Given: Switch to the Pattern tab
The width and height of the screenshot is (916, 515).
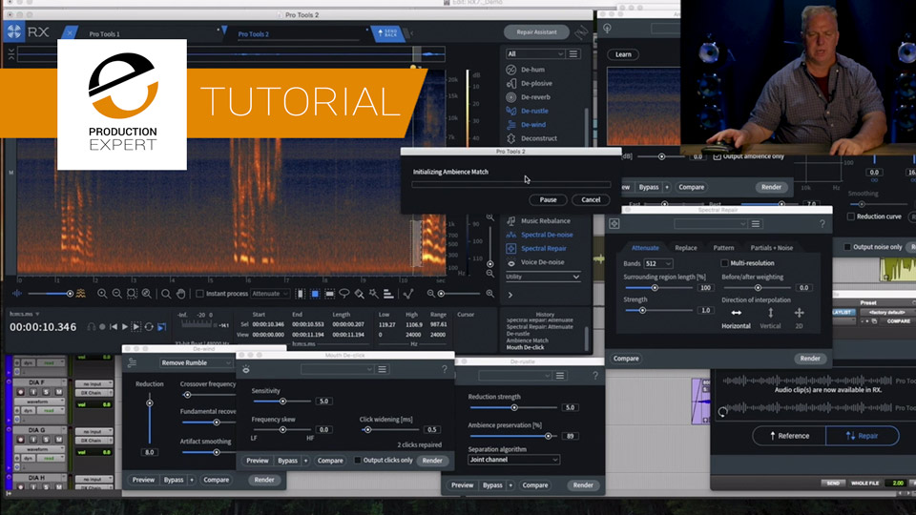Looking at the screenshot, I should tap(723, 248).
